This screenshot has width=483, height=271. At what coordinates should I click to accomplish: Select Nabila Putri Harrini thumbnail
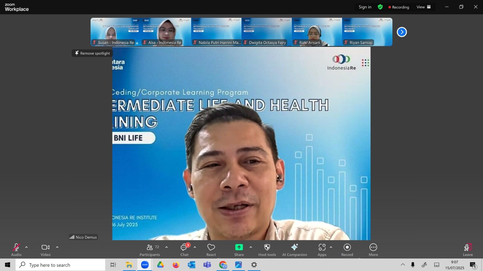216,32
